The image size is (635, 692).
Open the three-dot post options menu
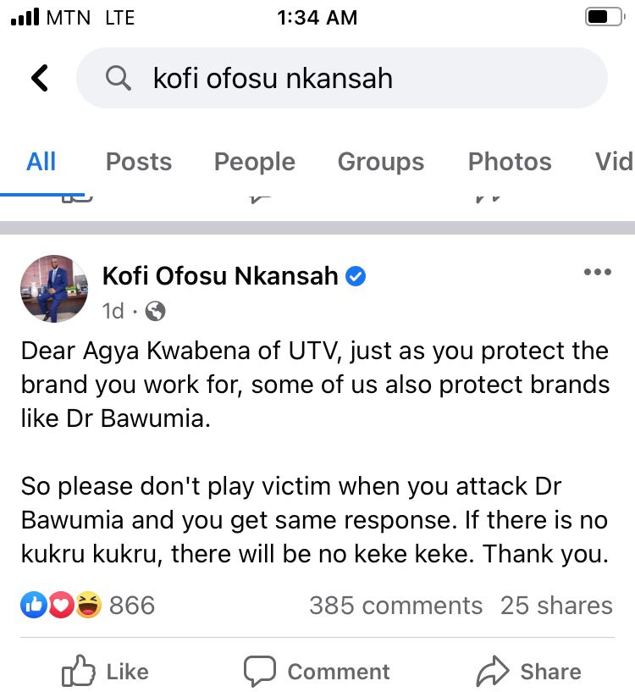click(598, 272)
